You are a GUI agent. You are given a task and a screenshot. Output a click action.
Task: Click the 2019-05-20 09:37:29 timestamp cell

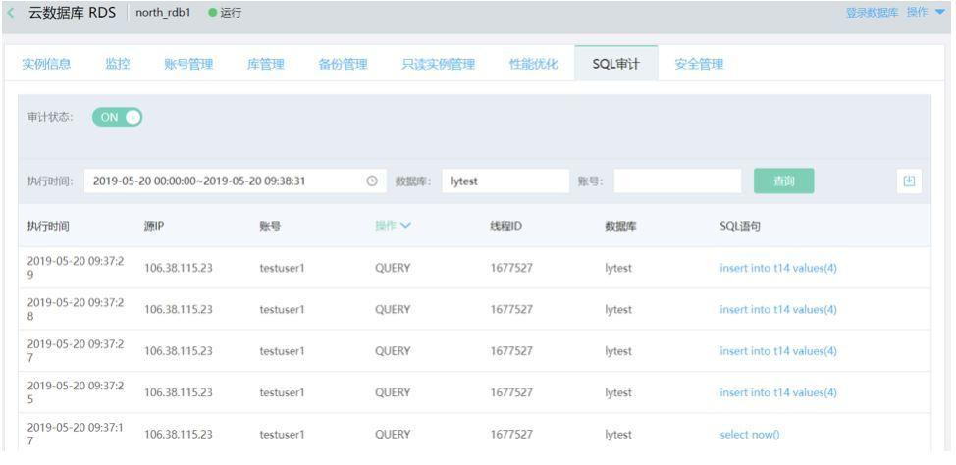click(76, 268)
